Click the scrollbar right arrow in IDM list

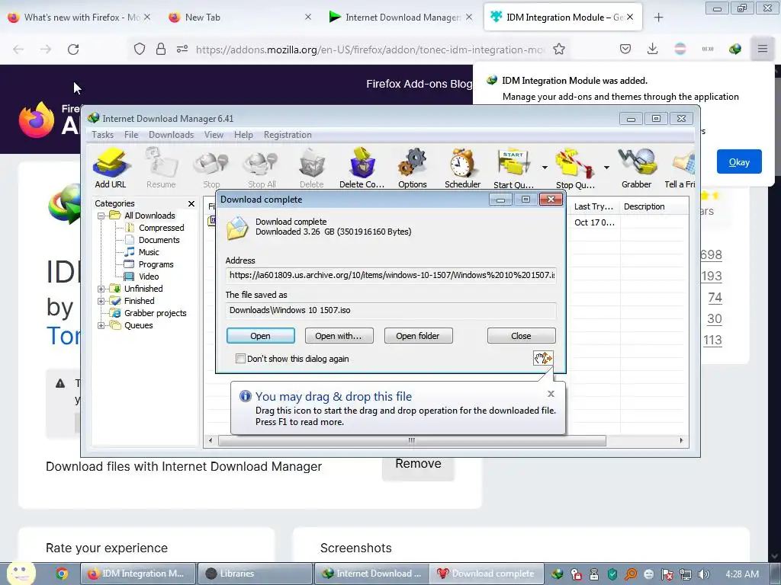tap(681, 440)
